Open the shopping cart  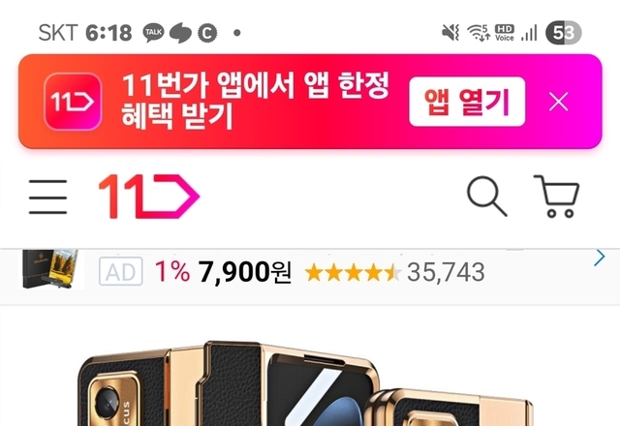coord(557,196)
